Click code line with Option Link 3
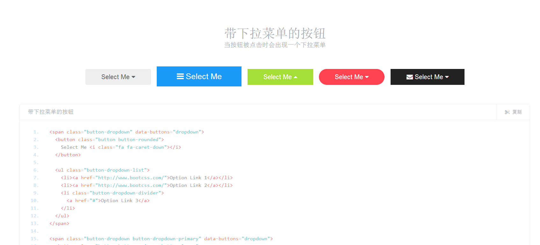Image resolution: width=540 pixels, height=245 pixels. (108, 201)
